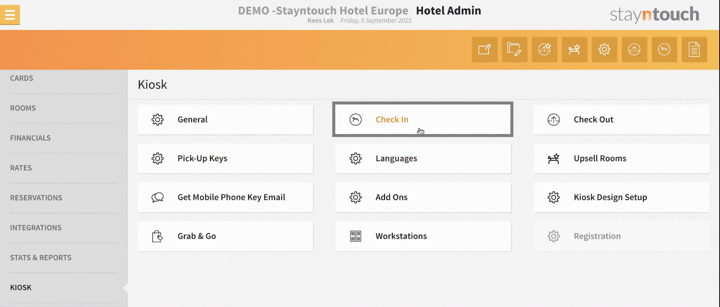Select Cards in the sidebar
Screen dimensions: 720x307
(21, 78)
